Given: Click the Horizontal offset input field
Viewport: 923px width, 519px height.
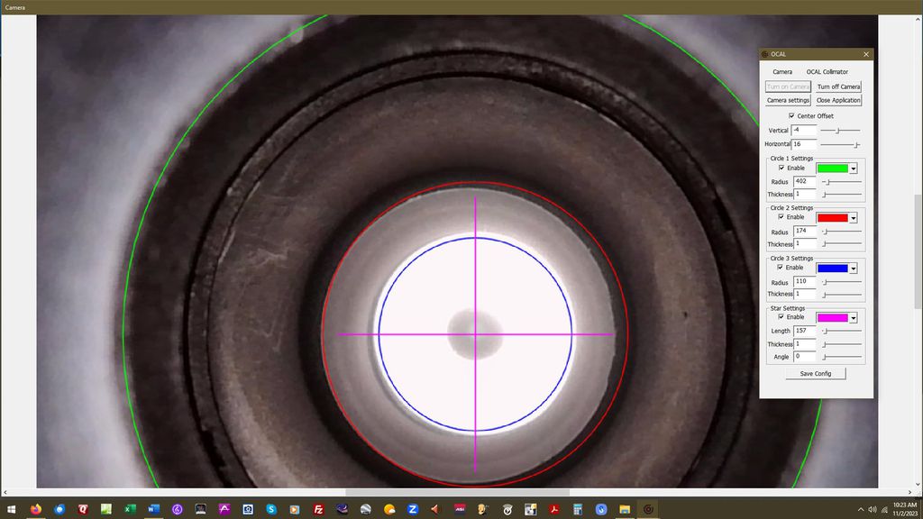Looking at the screenshot, I should (x=804, y=144).
